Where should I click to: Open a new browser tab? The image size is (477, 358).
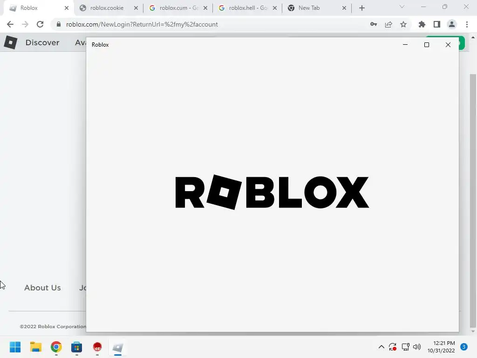click(361, 8)
